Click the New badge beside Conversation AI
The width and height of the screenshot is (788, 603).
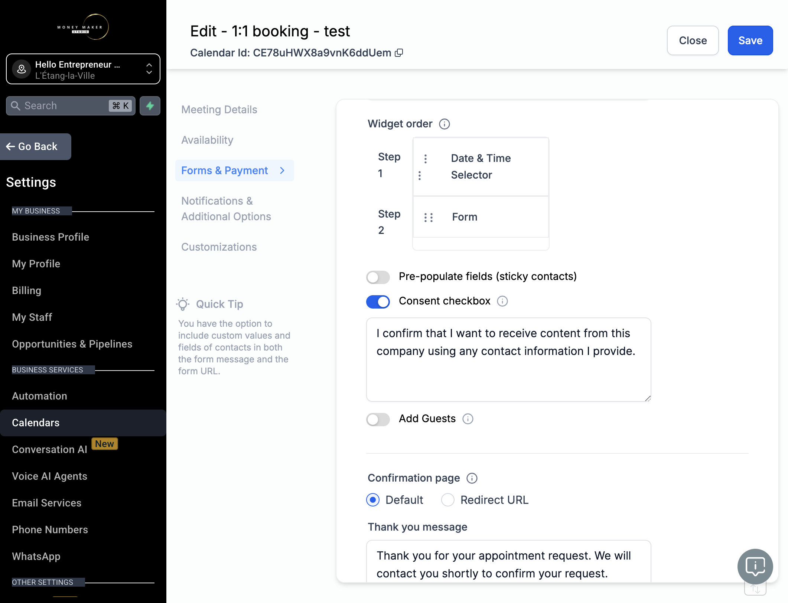coord(104,444)
